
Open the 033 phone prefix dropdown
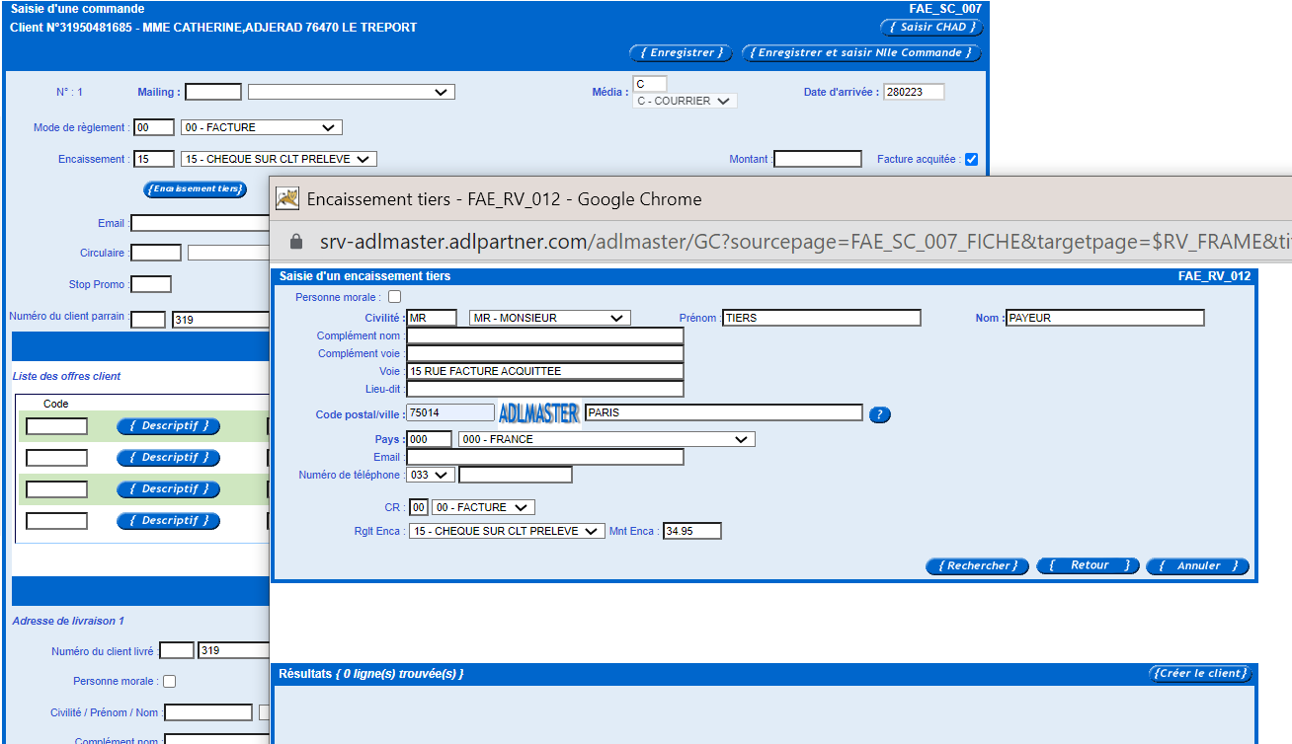click(431, 475)
